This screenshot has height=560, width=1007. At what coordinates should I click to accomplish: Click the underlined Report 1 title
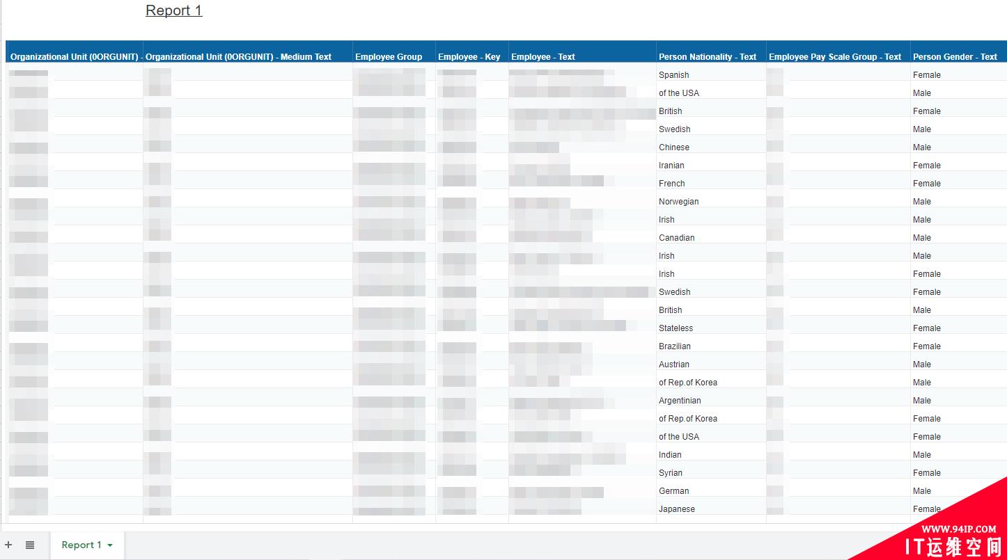pyautogui.click(x=173, y=10)
